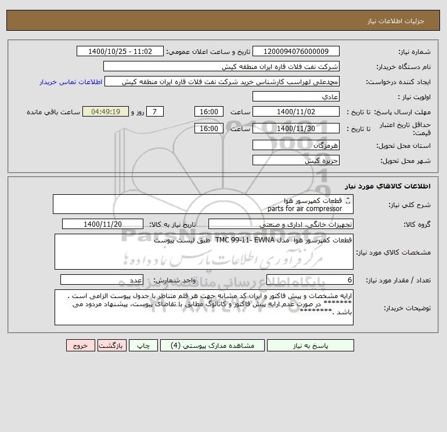Screen dimensions: 447x432
Task: Click remaining days field showing 7
Action: coord(155,112)
